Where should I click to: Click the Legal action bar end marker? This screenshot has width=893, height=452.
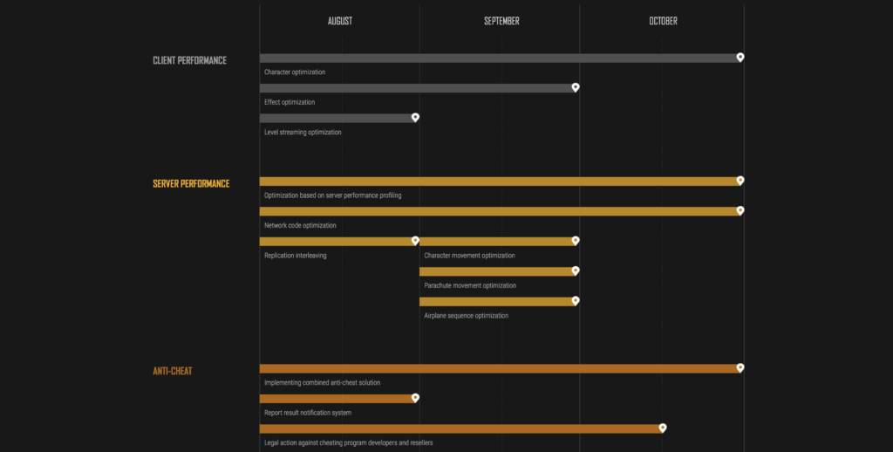[x=663, y=428]
